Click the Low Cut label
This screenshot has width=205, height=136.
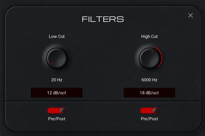(57, 37)
